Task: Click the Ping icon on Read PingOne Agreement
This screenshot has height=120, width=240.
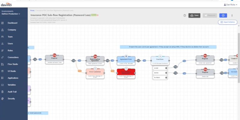Action: [95, 56]
